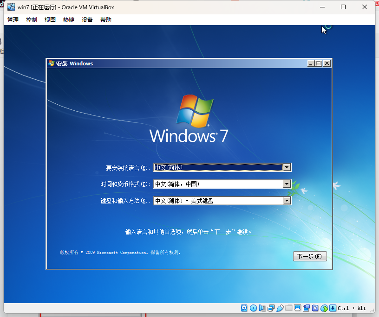
Task: Click the USB devices status icon
Action: click(x=280, y=308)
